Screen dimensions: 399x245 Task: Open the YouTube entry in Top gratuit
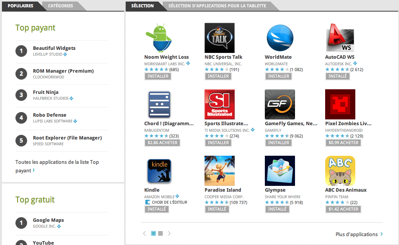43,242
